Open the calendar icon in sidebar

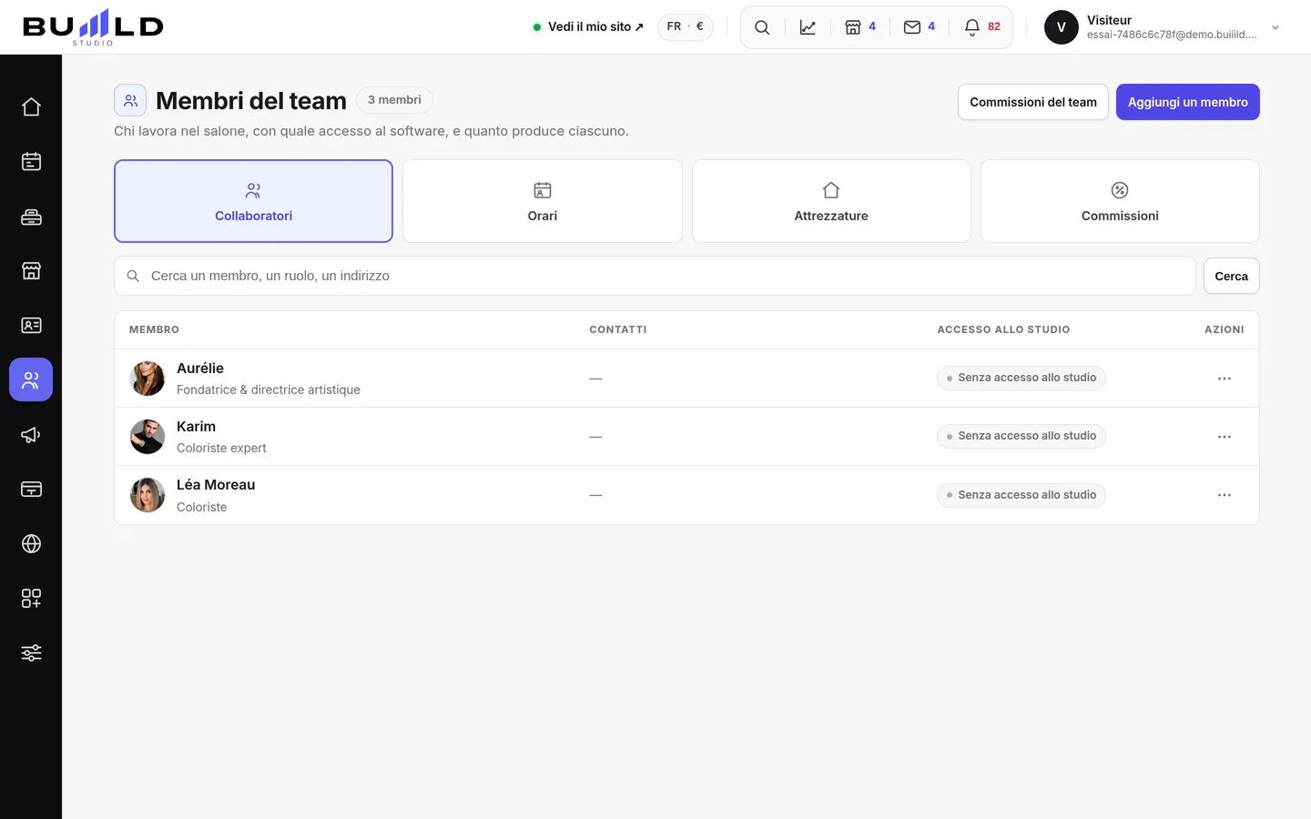click(x=31, y=161)
